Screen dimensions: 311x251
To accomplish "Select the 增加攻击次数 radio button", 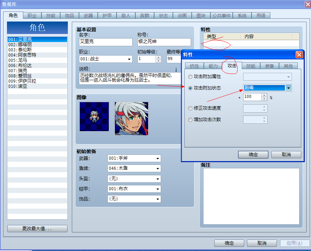I will pos(190,120).
